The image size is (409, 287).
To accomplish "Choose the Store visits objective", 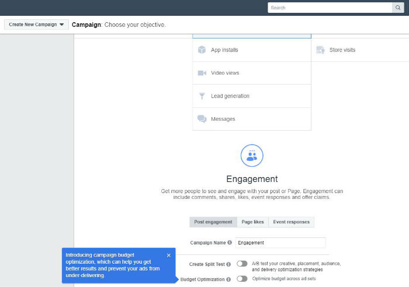I will point(342,50).
